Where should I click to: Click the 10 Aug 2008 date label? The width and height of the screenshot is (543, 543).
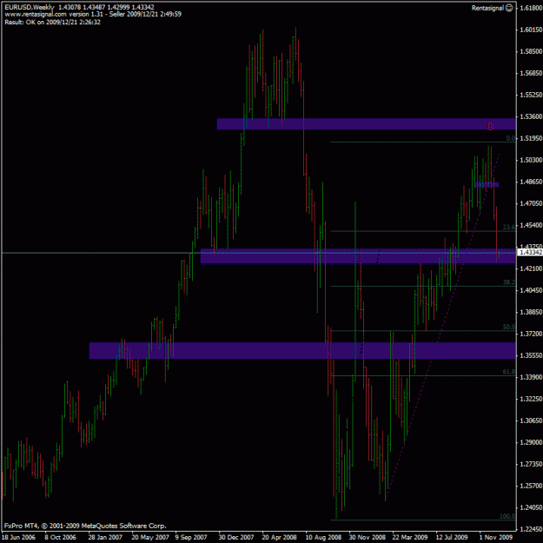323,538
